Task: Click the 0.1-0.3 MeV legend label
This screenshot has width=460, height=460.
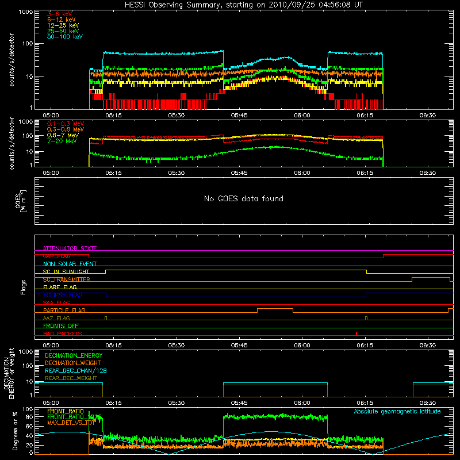Action: pos(66,124)
